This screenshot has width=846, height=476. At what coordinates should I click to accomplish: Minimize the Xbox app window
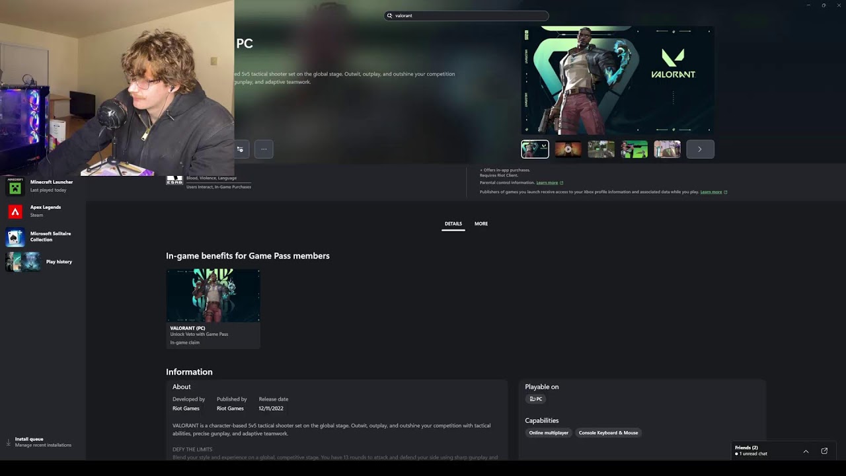point(808,5)
